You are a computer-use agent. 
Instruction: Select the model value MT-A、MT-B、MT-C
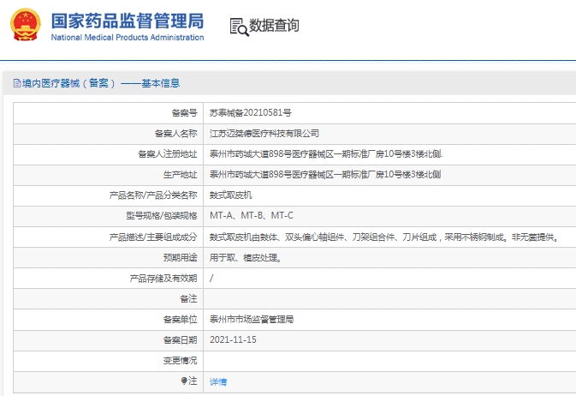click(x=252, y=215)
